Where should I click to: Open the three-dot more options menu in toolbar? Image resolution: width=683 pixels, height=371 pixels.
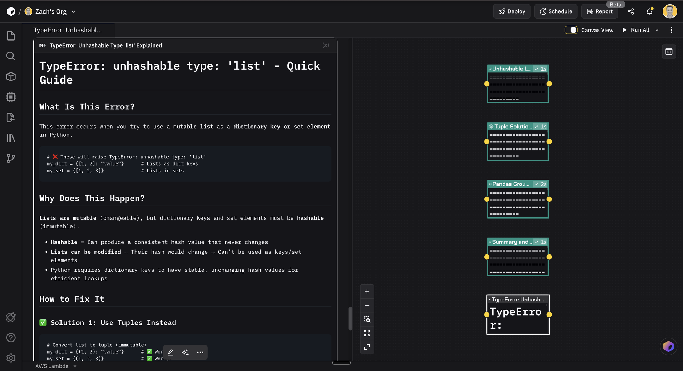pos(671,30)
